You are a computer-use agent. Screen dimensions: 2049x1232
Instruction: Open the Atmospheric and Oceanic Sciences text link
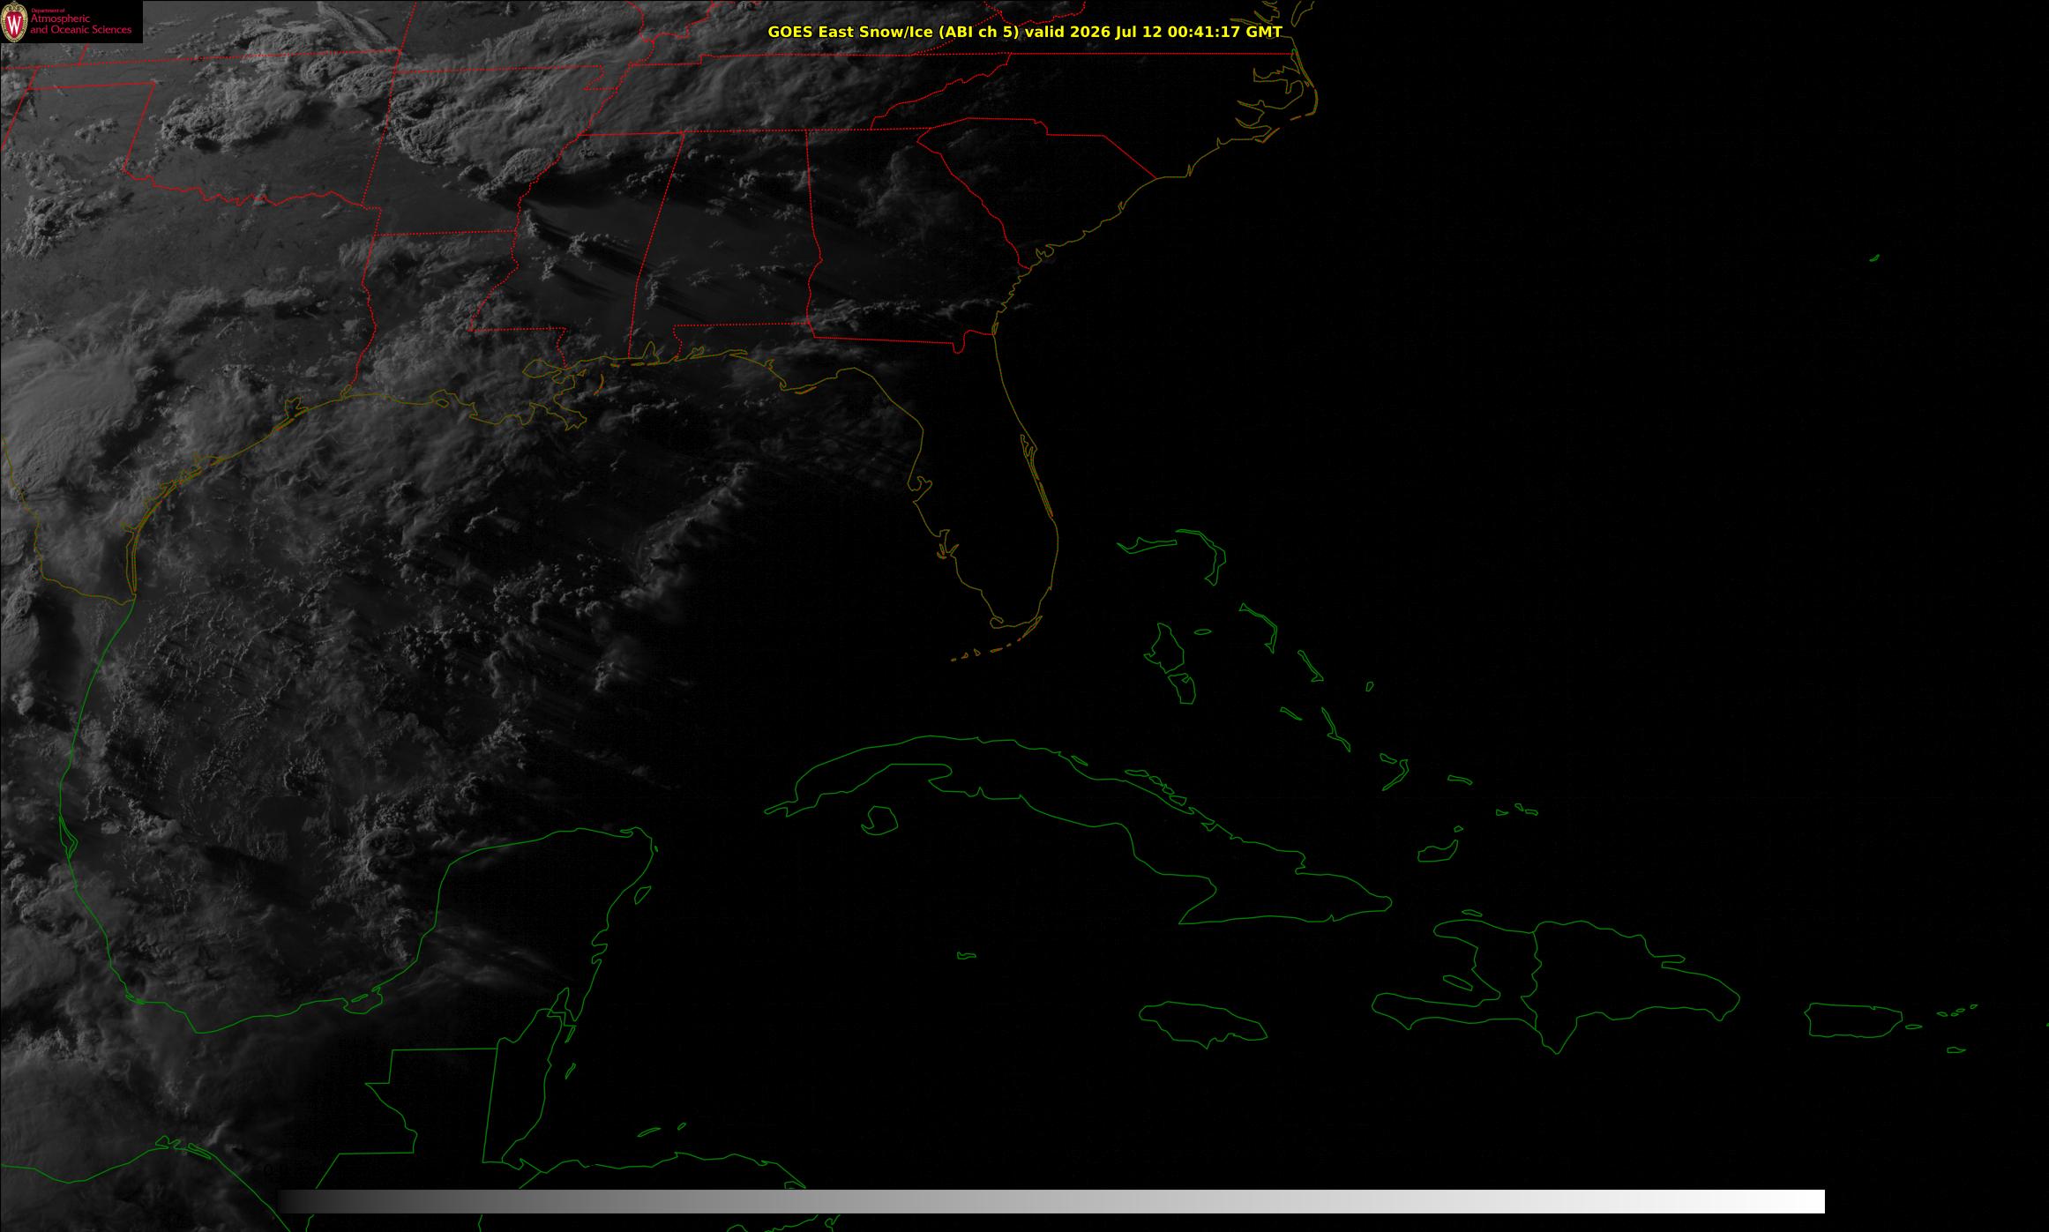(x=80, y=25)
